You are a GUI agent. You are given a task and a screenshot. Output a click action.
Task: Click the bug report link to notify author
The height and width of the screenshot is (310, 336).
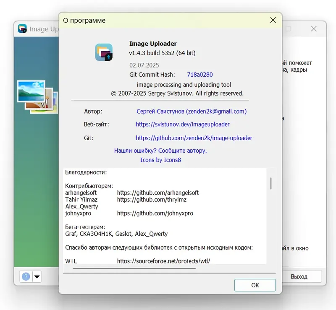[160, 151]
